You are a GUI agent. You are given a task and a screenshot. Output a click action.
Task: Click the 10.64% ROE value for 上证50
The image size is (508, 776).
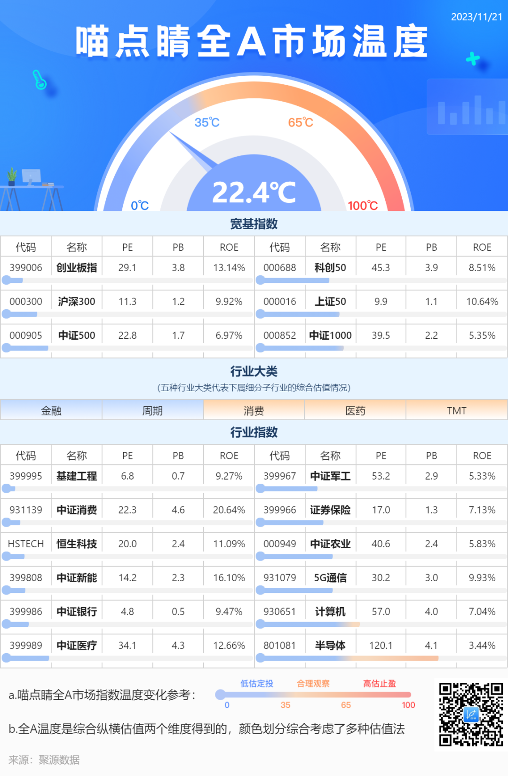pyautogui.click(x=482, y=302)
